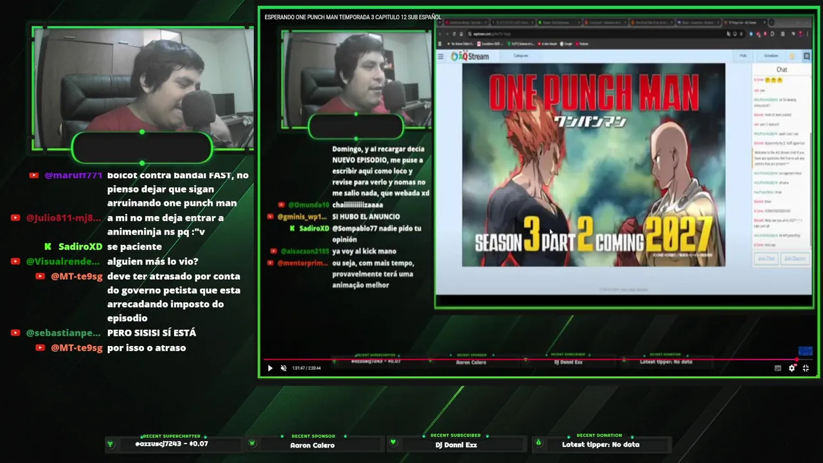Click the ESPERANDO ONE PUNCH MAN video title

[353, 17]
